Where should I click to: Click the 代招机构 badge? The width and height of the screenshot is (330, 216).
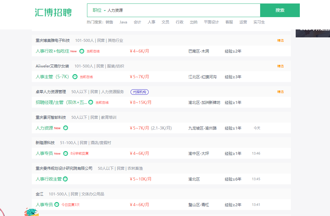click(139, 92)
